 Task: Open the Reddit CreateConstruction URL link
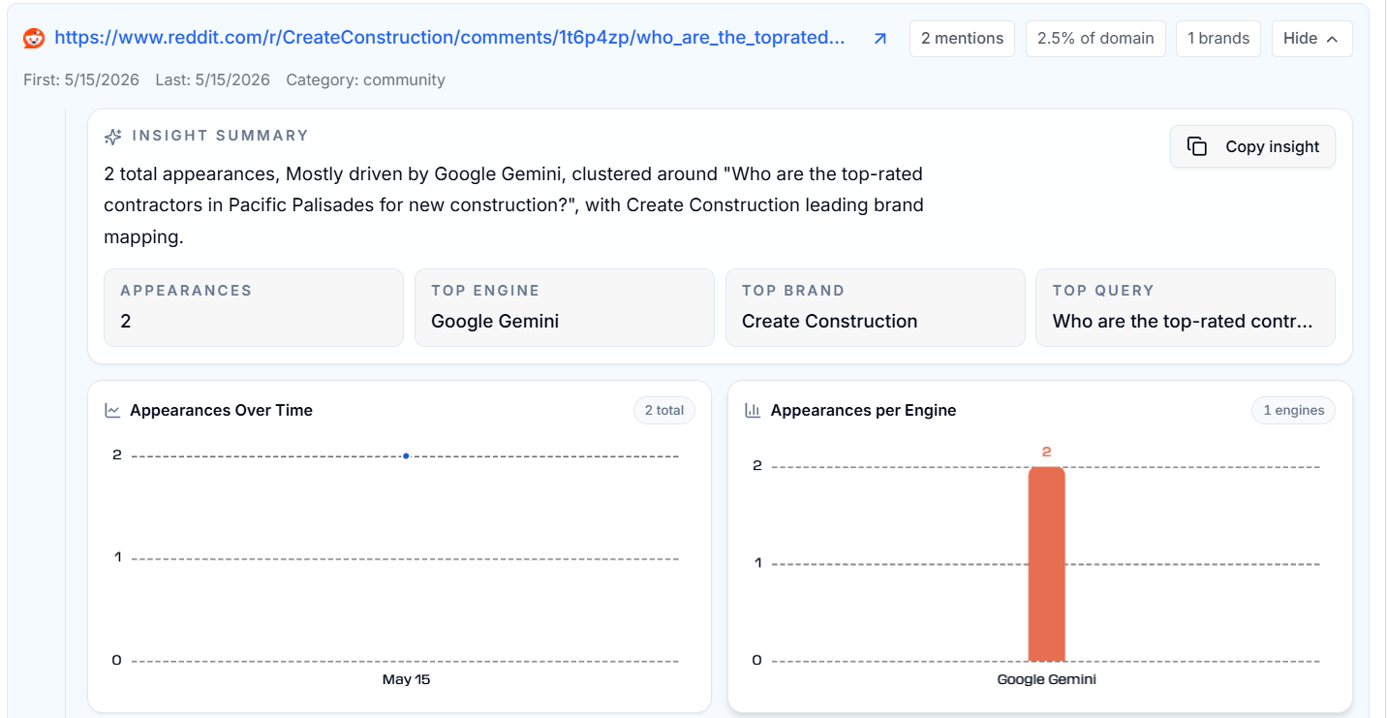coord(449,38)
